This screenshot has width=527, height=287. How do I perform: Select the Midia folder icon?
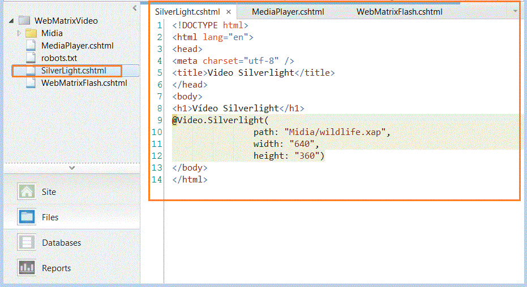pyautogui.click(x=31, y=33)
